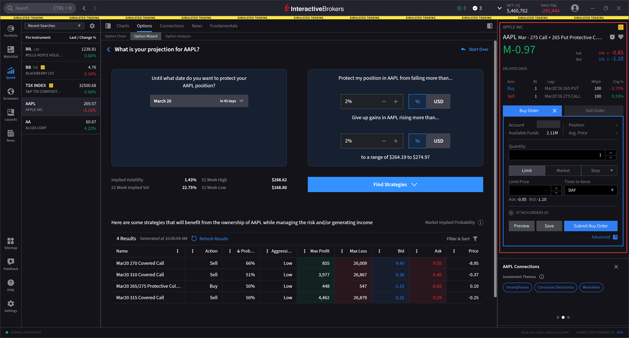The height and width of the screenshot is (338, 629).
Task: Switch to the Option Chain tab
Action: click(115, 36)
